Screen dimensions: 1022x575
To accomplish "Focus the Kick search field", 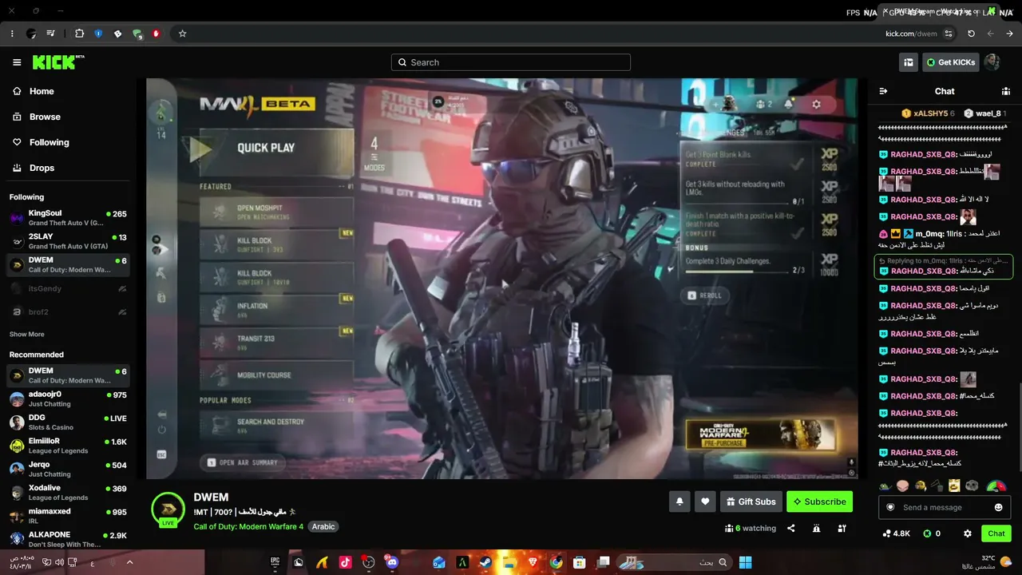I will click(x=511, y=62).
